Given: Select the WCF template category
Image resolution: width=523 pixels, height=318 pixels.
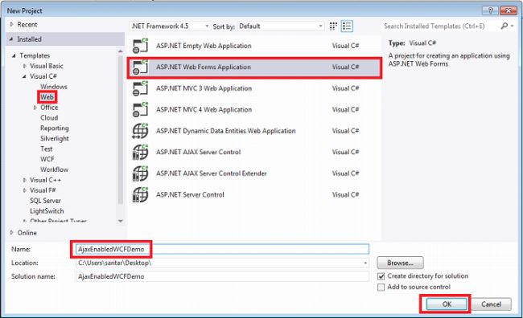Looking at the screenshot, I should (47, 159).
